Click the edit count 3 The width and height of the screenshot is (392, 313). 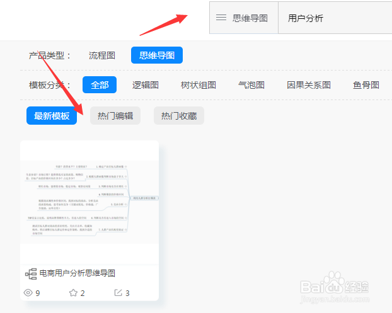(x=127, y=293)
